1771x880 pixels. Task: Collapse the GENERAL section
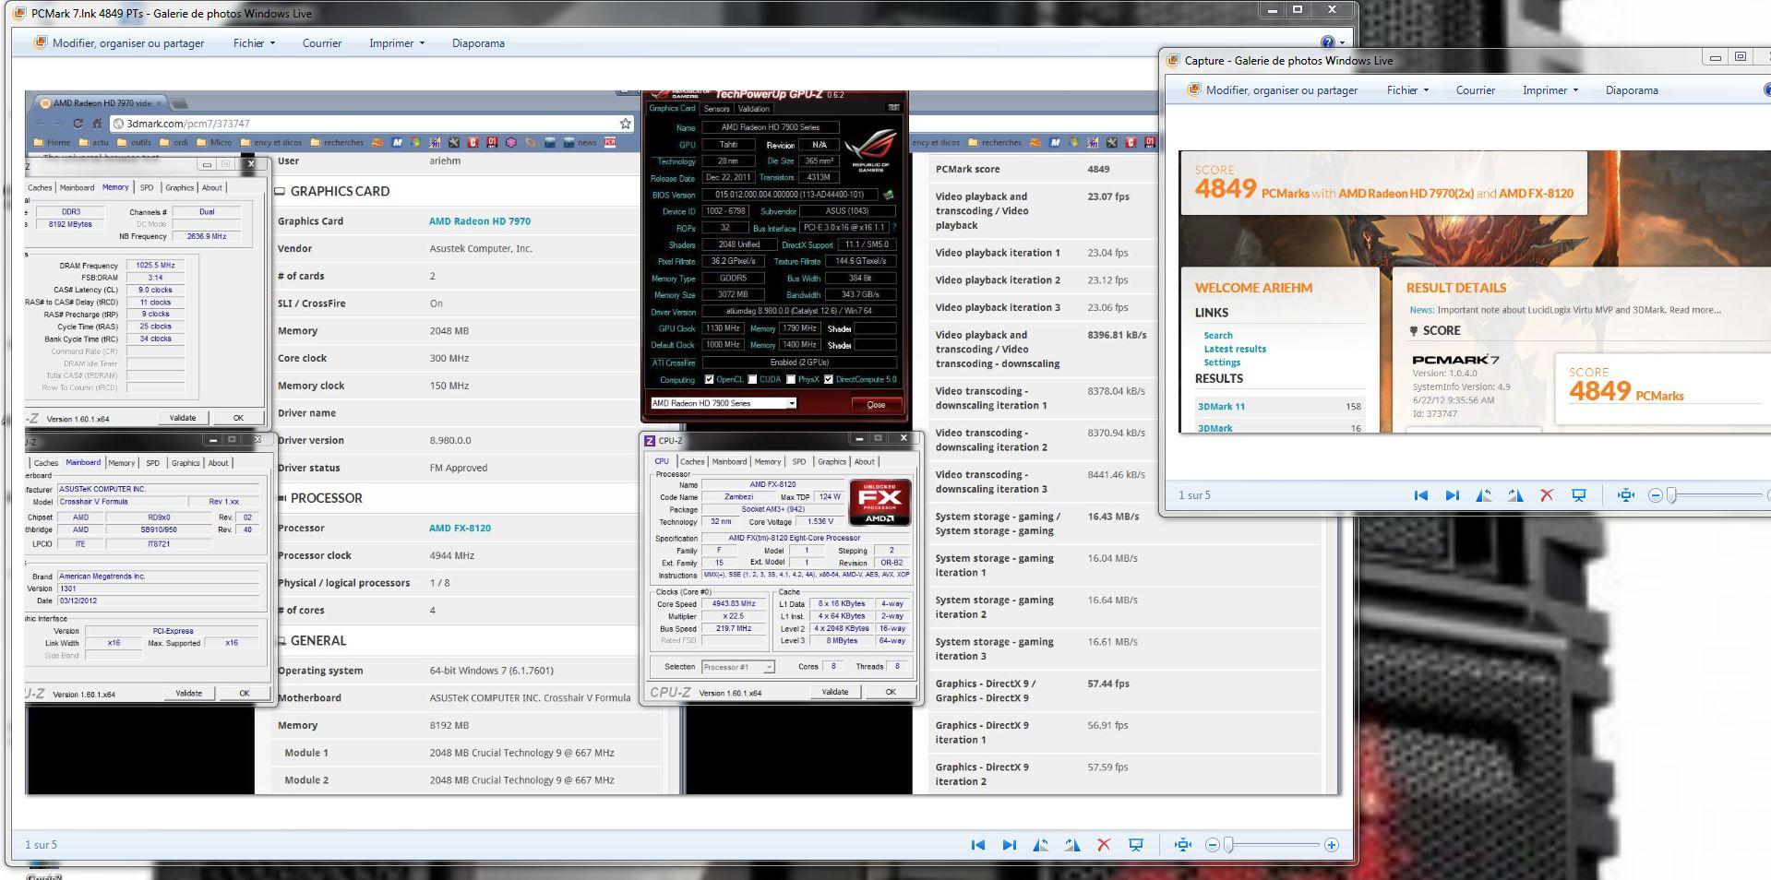click(x=281, y=640)
